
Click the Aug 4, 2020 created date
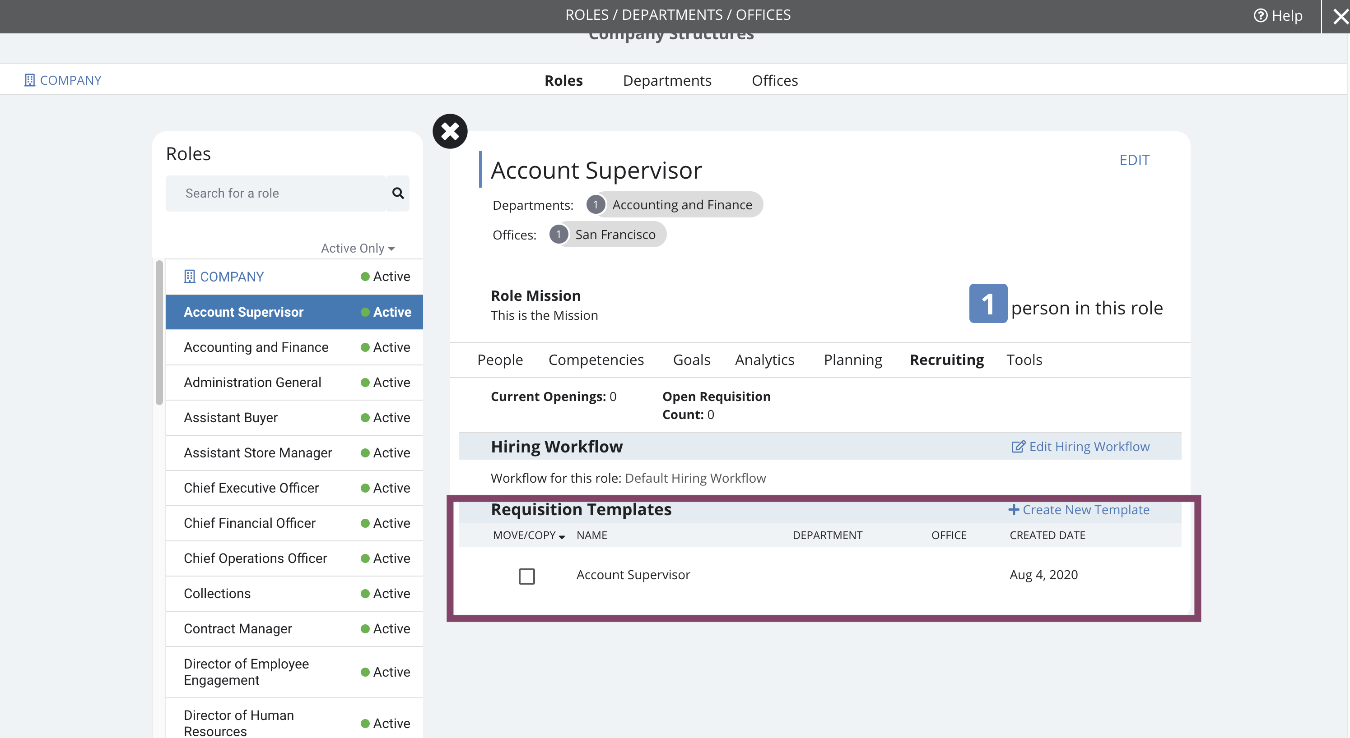pyautogui.click(x=1043, y=575)
